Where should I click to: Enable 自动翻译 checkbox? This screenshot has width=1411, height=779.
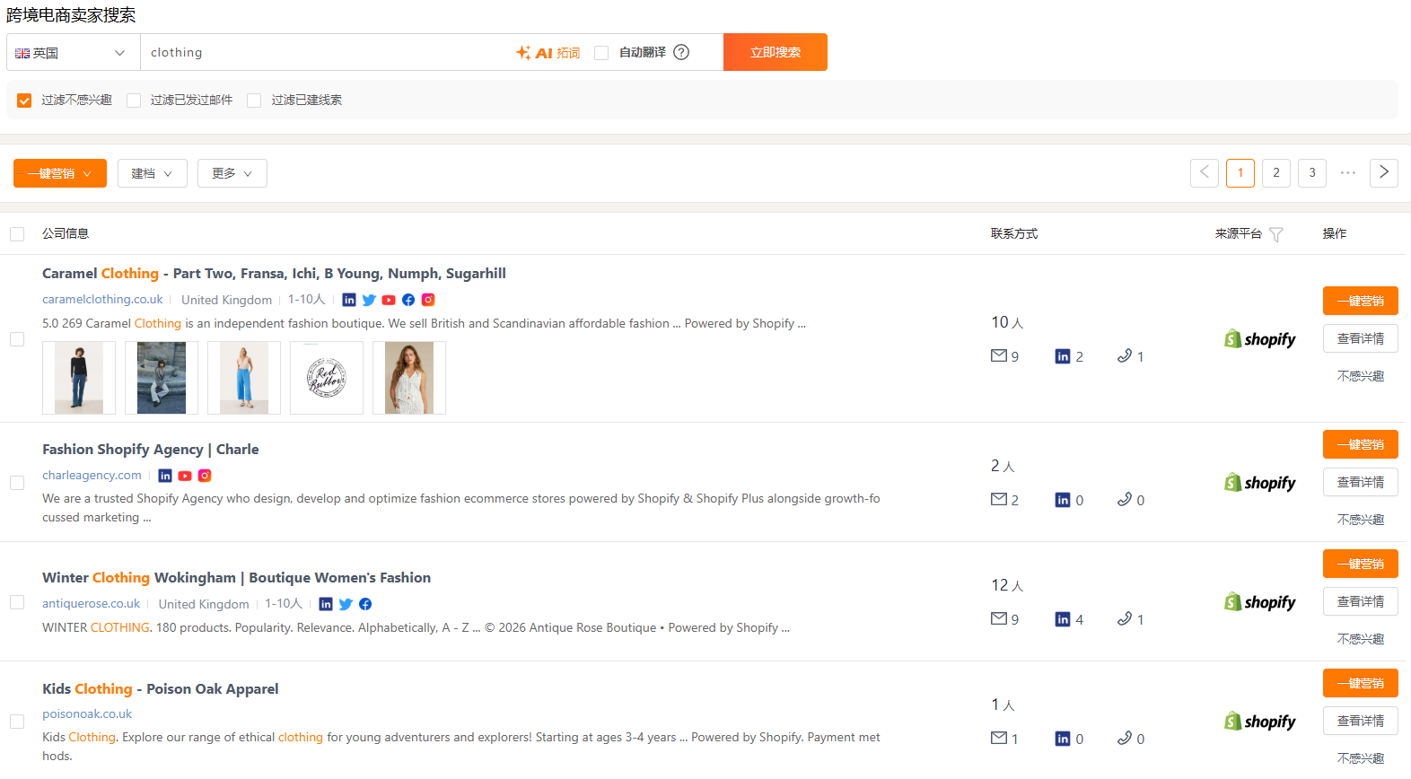[x=601, y=53]
